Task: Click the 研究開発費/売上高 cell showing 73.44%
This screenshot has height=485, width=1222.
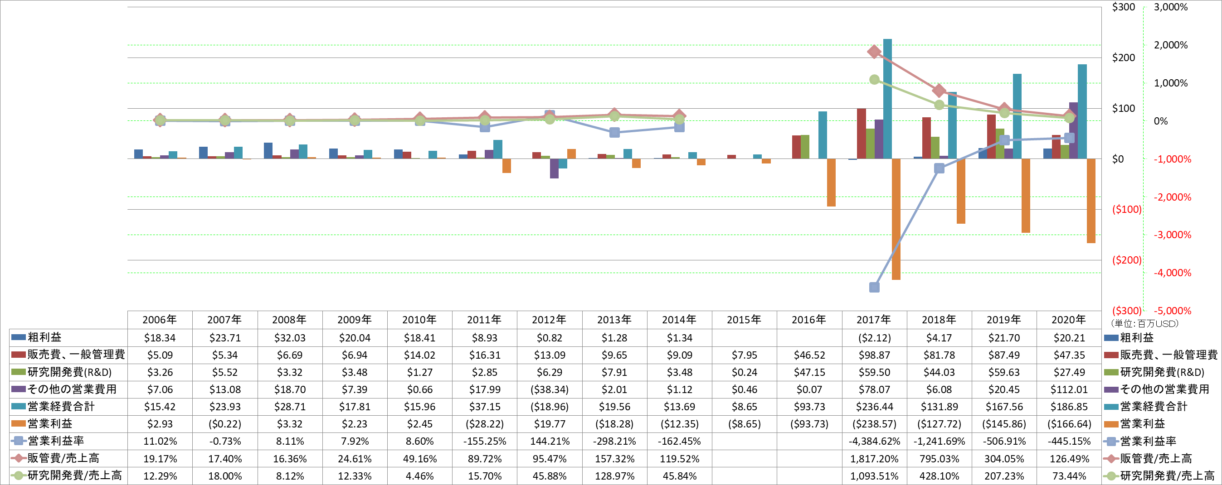Action: 1069,475
